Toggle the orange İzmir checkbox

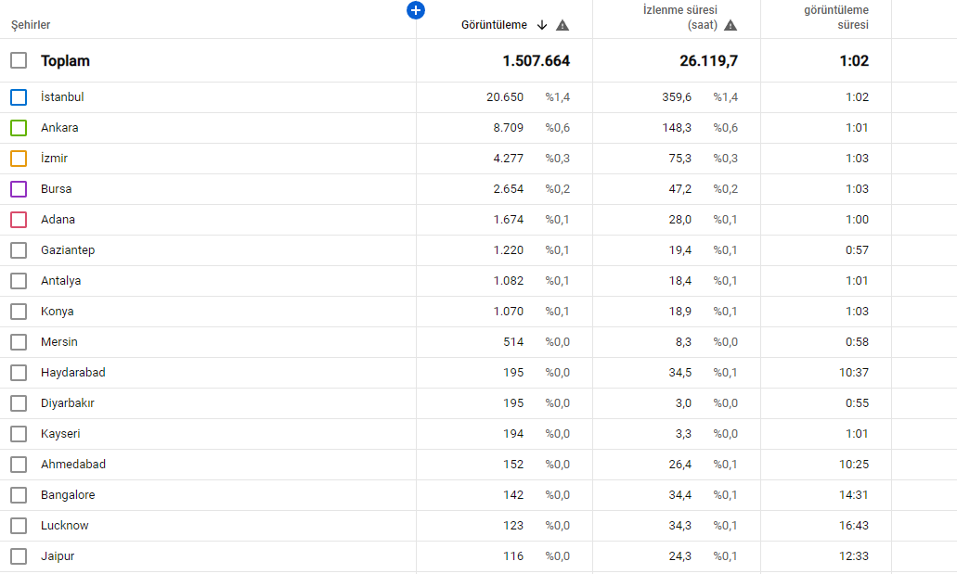click(x=19, y=158)
